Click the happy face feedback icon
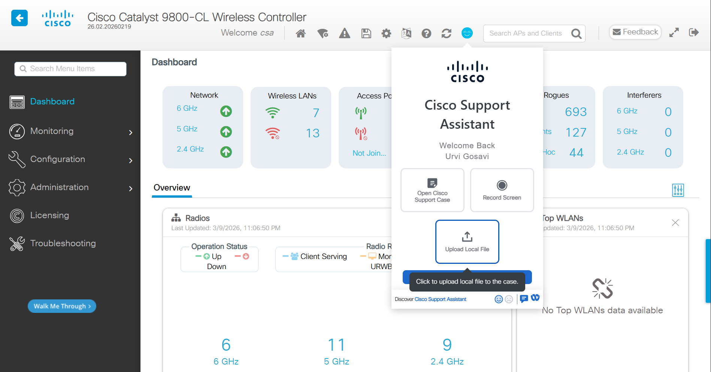Image resolution: width=711 pixels, height=372 pixels. tap(499, 299)
